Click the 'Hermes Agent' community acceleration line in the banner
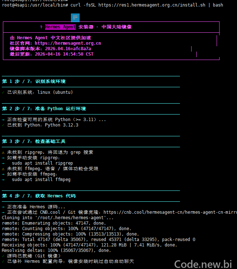Viewport: 237px width, 269px height. [51, 38]
